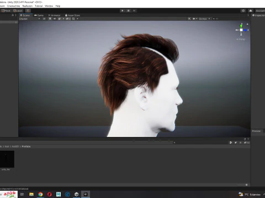Viewport: 265px width, 198px height.
Task: Click the grid snapping icon beside Local
Action: coord(28,10)
